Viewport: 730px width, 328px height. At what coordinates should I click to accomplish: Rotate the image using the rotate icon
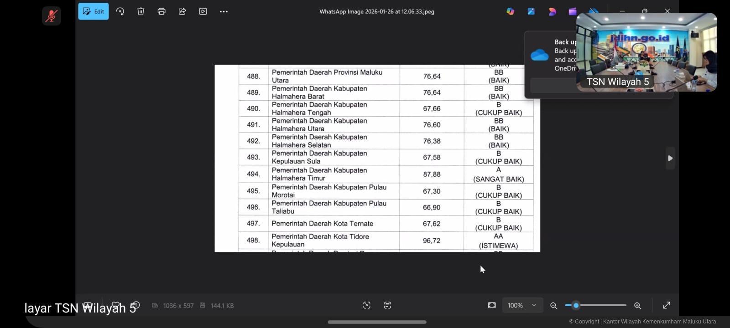(x=120, y=11)
